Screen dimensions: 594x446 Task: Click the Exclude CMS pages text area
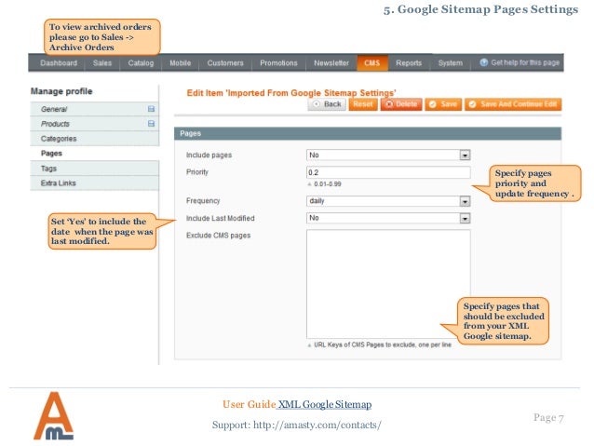click(388, 284)
